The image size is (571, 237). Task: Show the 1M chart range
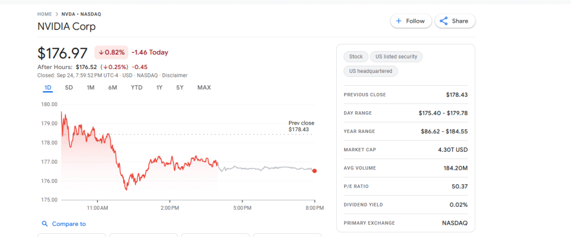pyautogui.click(x=90, y=87)
